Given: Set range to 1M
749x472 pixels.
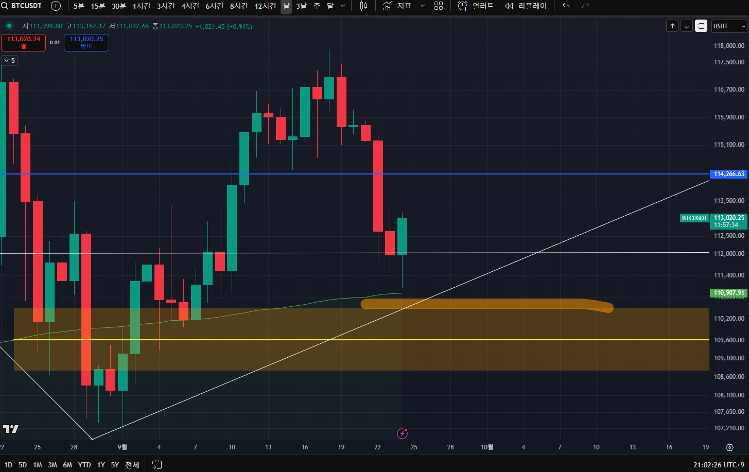Looking at the screenshot, I should (38, 465).
